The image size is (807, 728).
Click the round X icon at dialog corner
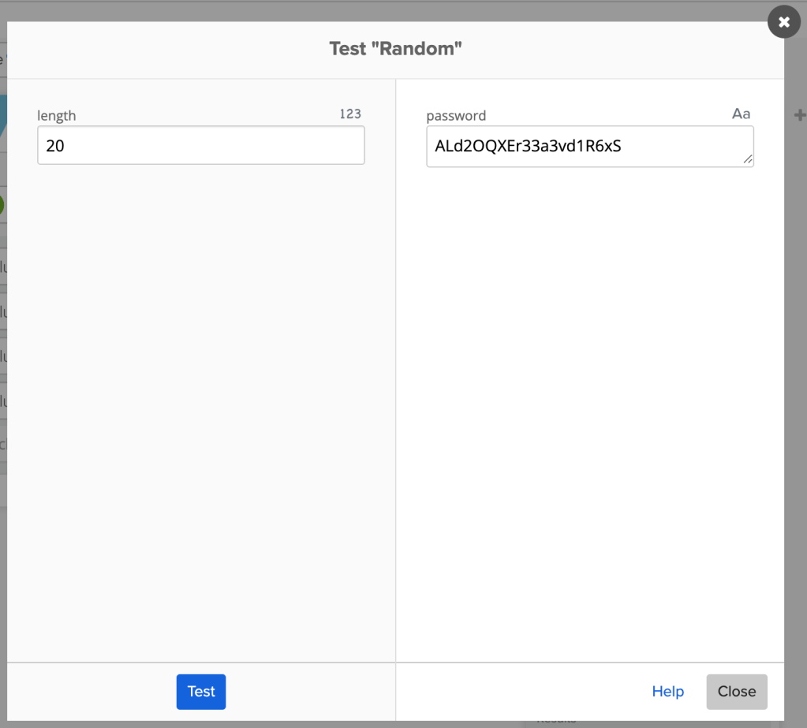coord(783,22)
